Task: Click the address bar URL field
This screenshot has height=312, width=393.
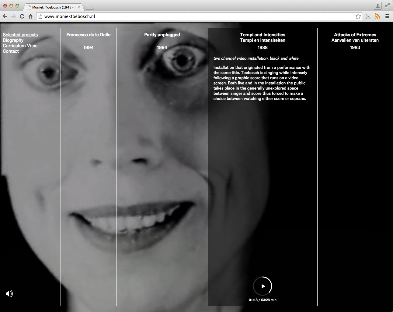Action: [195, 16]
